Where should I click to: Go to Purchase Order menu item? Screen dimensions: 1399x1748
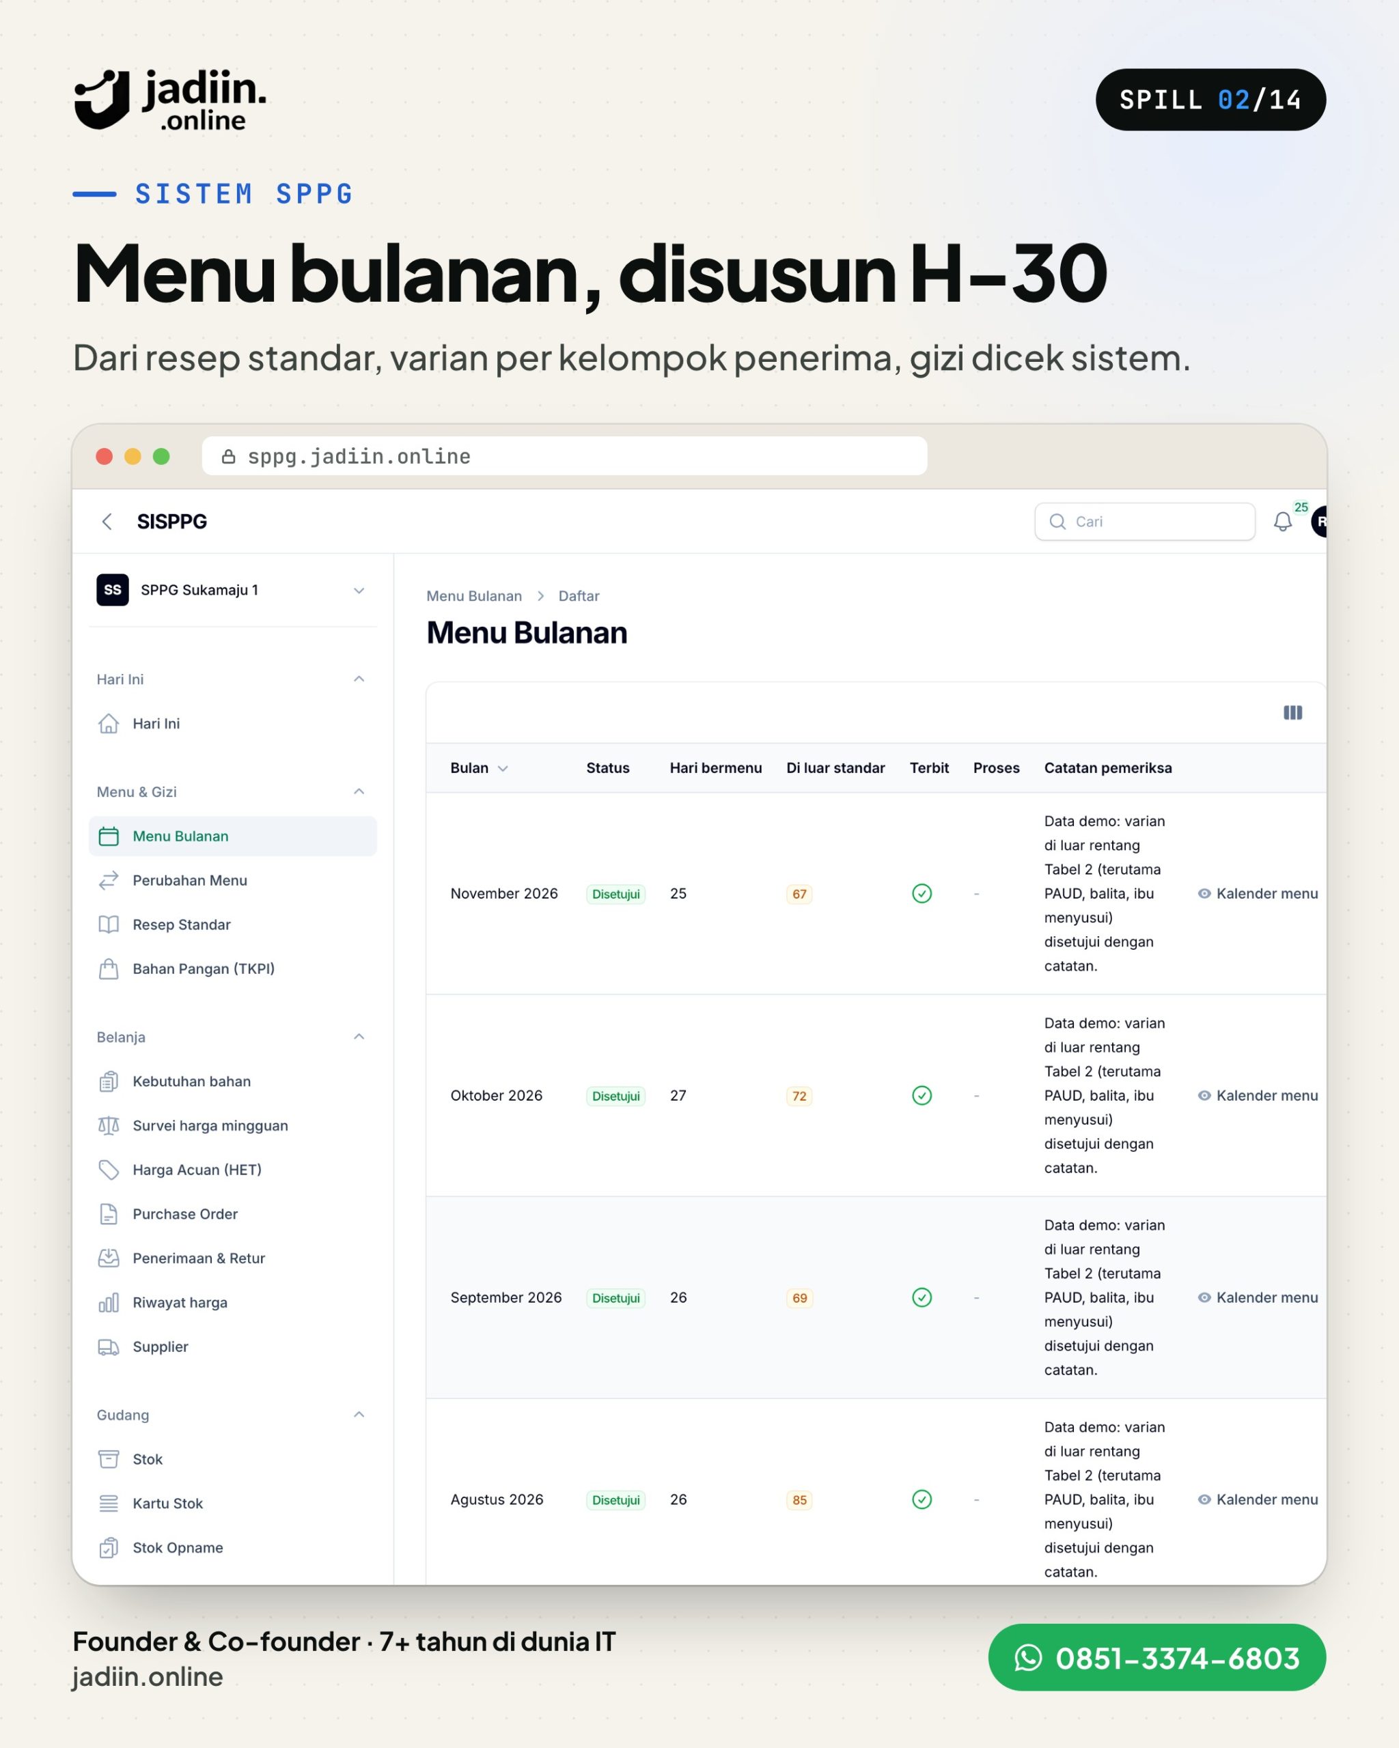point(233,1214)
